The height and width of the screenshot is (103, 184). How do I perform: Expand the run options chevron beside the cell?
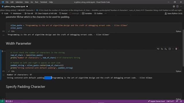5,51
